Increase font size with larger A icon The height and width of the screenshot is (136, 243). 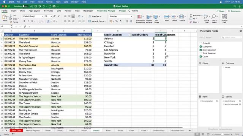click(54, 16)
